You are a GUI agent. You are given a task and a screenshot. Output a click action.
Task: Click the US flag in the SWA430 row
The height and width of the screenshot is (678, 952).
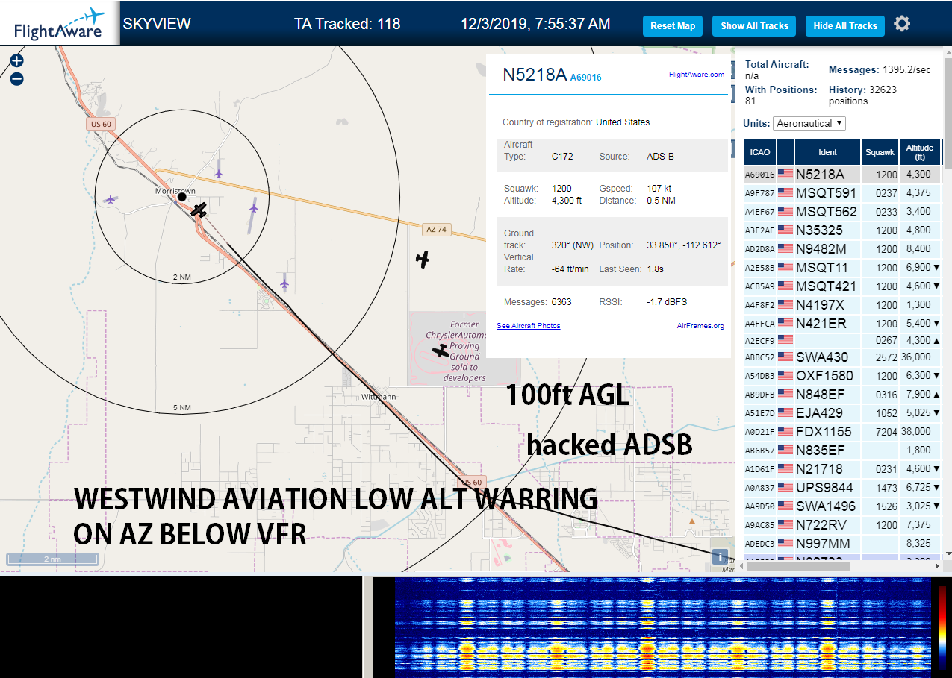point(785,357)
